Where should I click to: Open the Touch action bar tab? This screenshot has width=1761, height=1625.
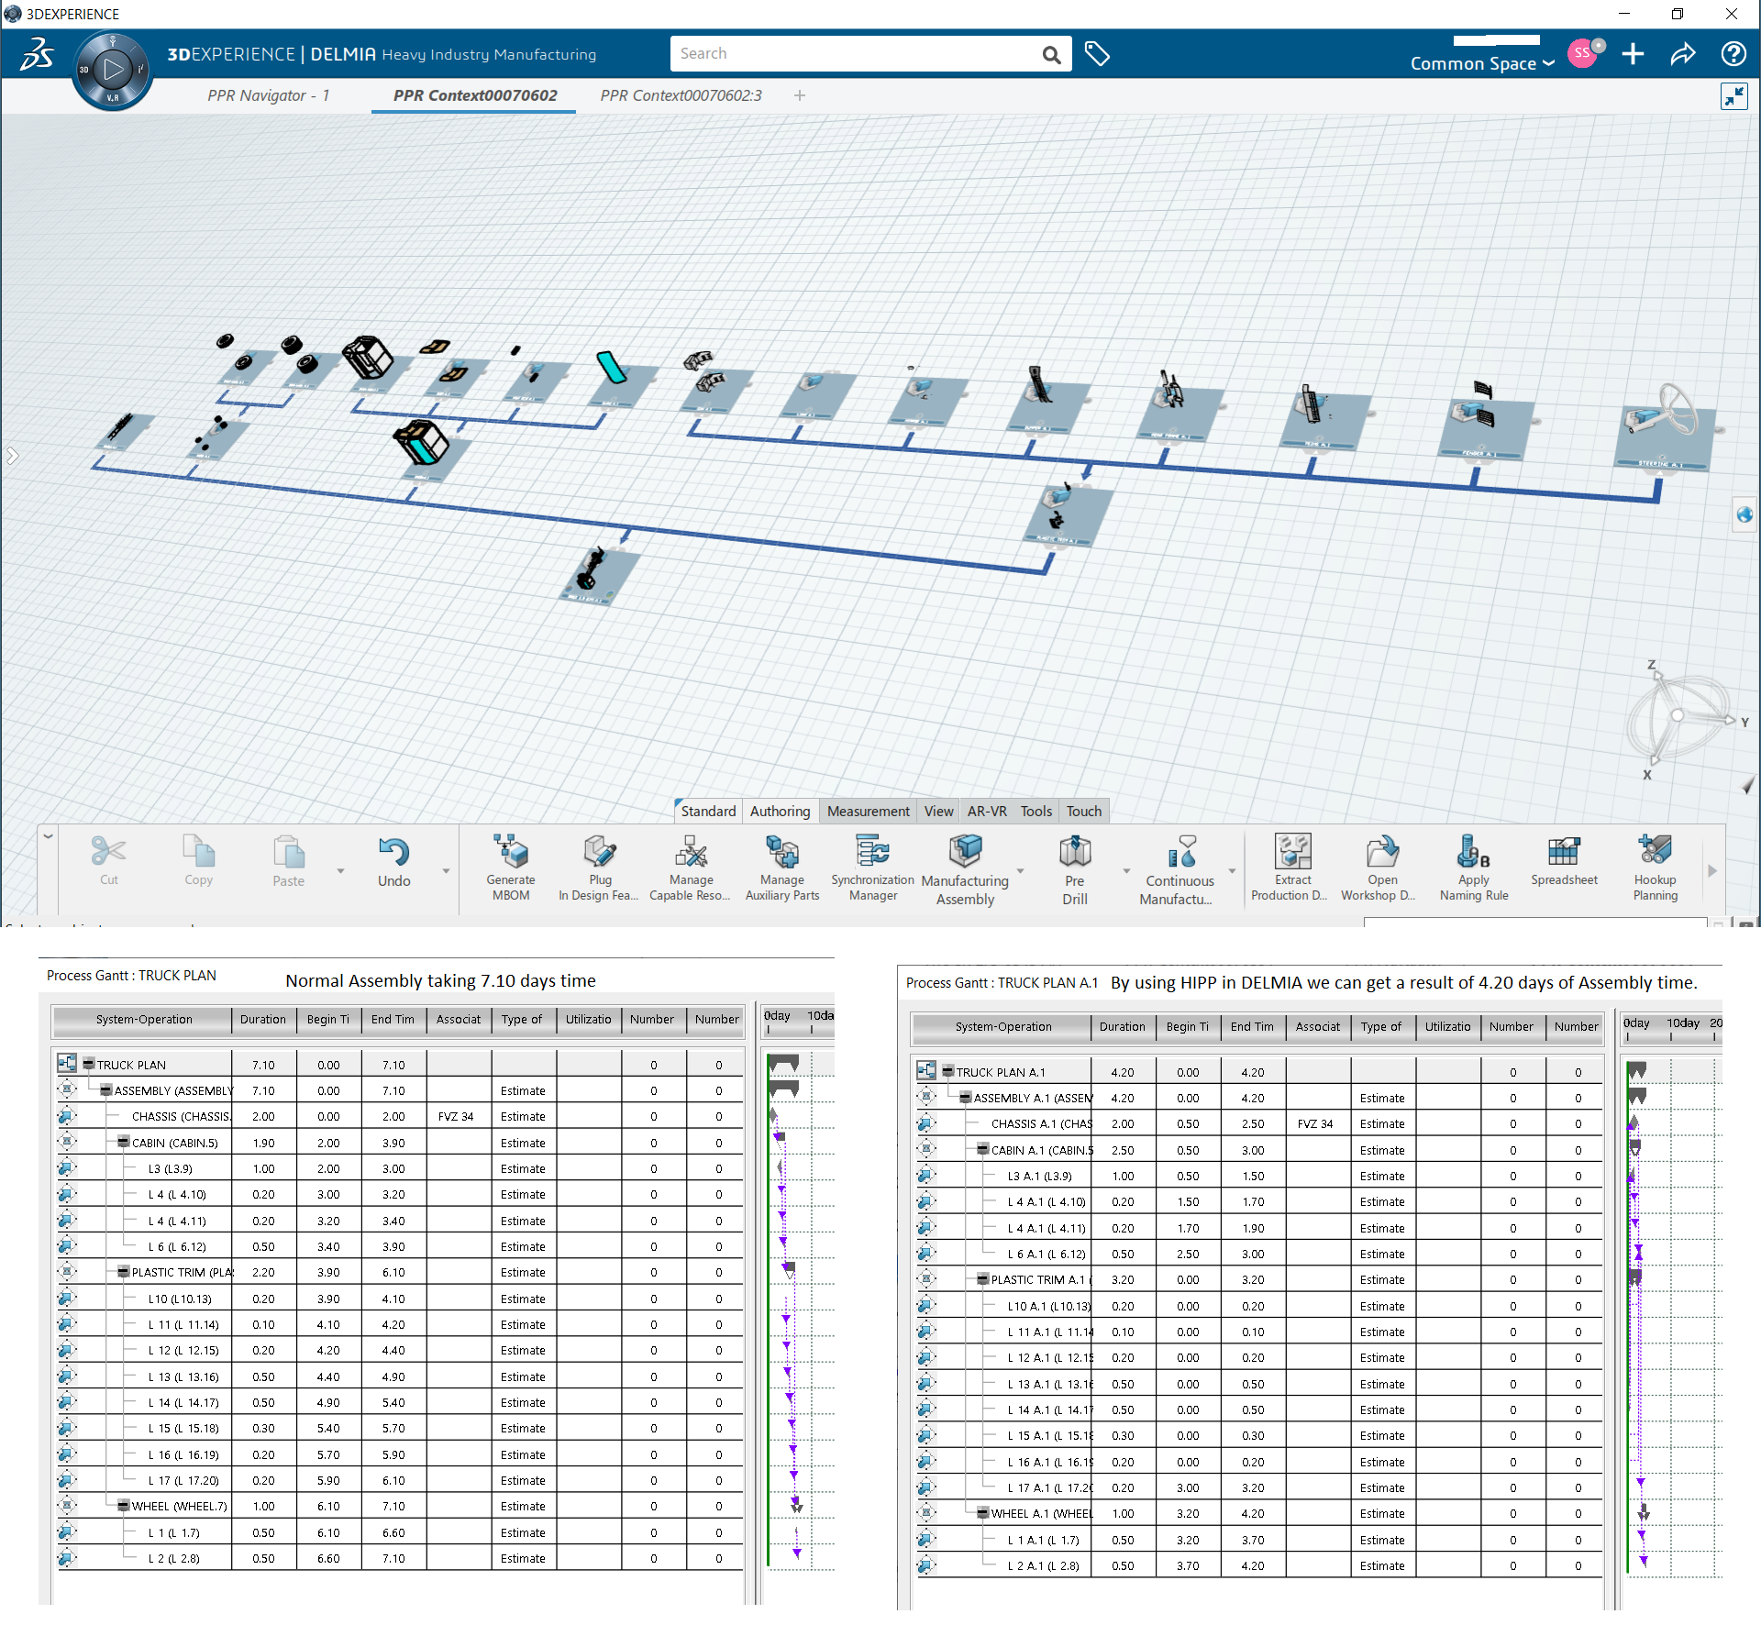click(x=1084, y=811)
